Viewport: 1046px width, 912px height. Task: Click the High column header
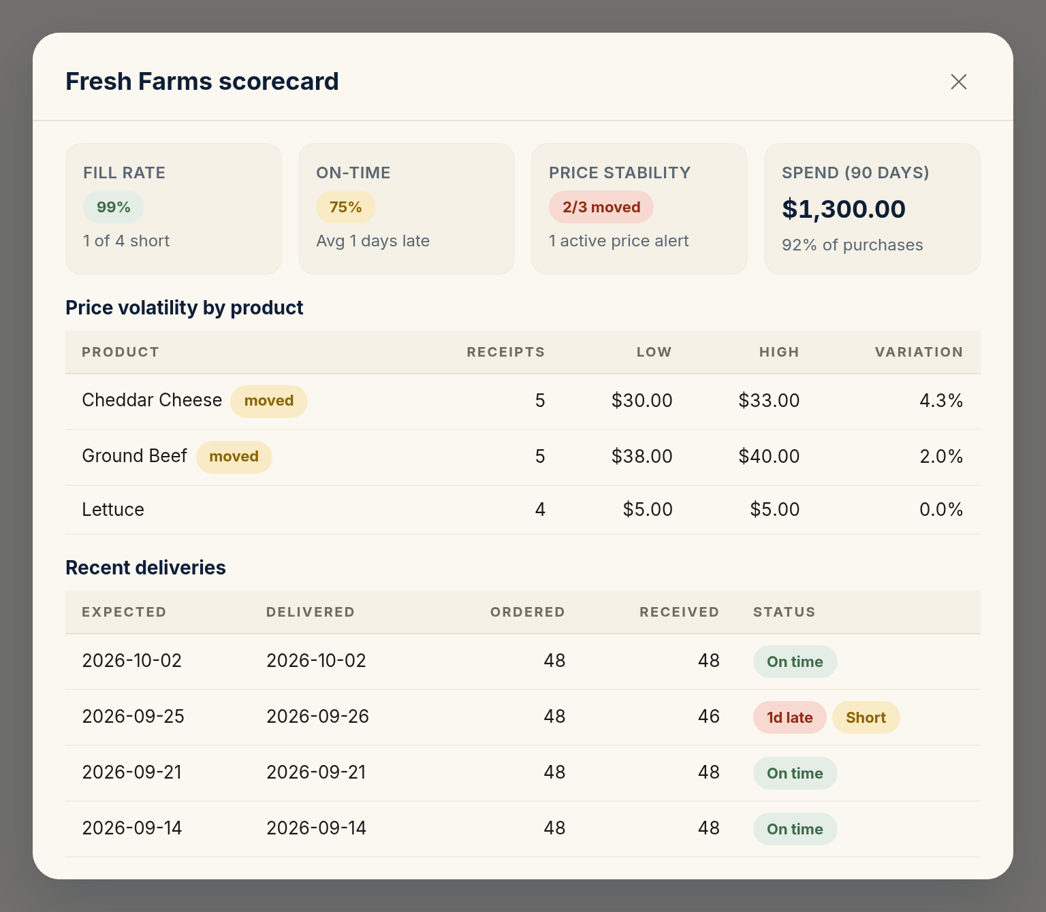[779, 352]
